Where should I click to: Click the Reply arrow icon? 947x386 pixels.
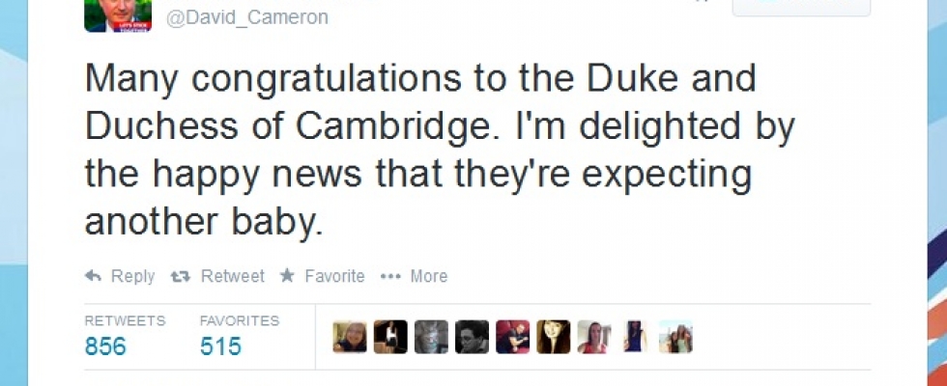tap(94, 277)
